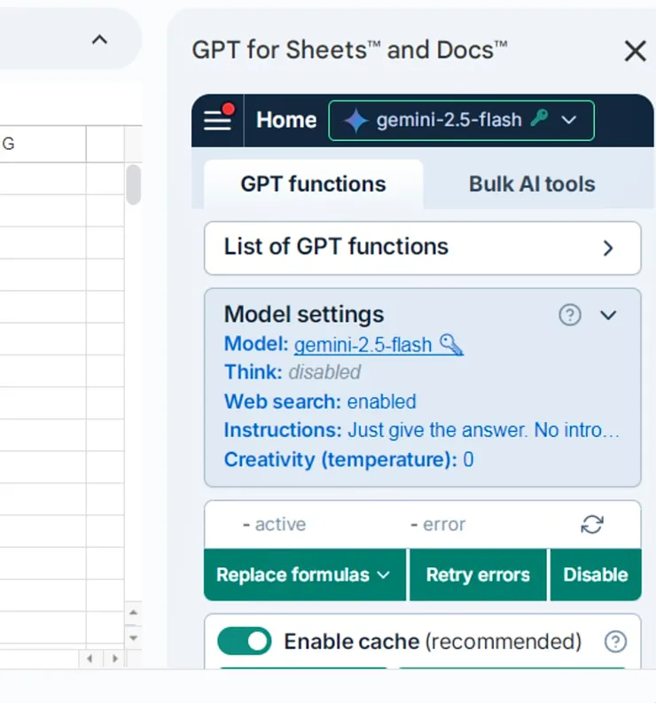Image resolution: width=656 pixels, height=703 pixels.
Task: Click the sheet scroll up arrow
Action: (x=133, y=613)
